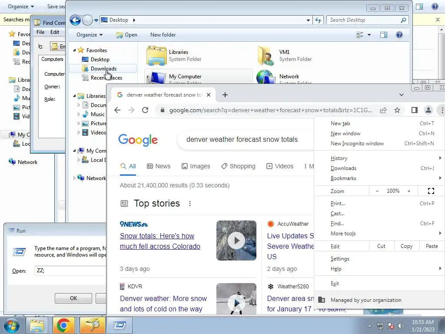445x334 pixels.
Task: Open Top stories options dots
Action: 190,204
